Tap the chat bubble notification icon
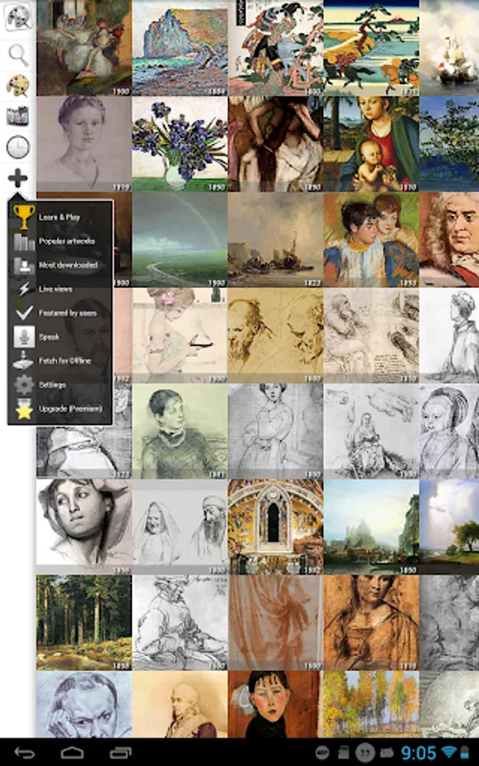The image size is (479, 766). click(x=322, y=753)
